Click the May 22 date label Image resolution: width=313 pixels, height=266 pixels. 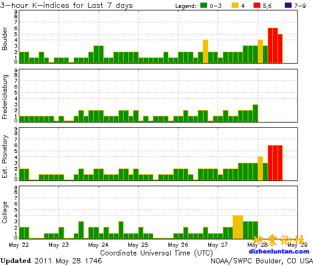click(19, 244)
